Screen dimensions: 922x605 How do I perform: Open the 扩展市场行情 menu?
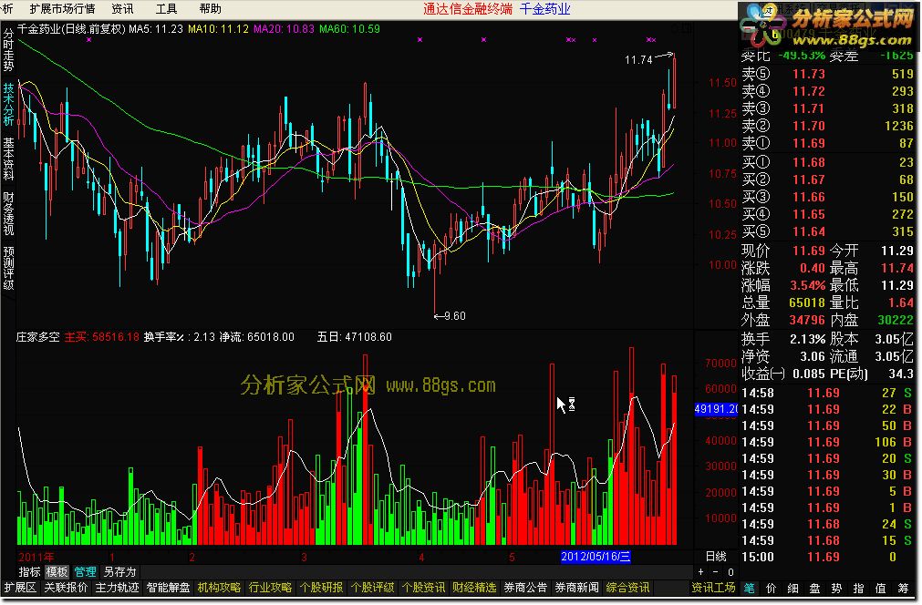tap(62, 9)
